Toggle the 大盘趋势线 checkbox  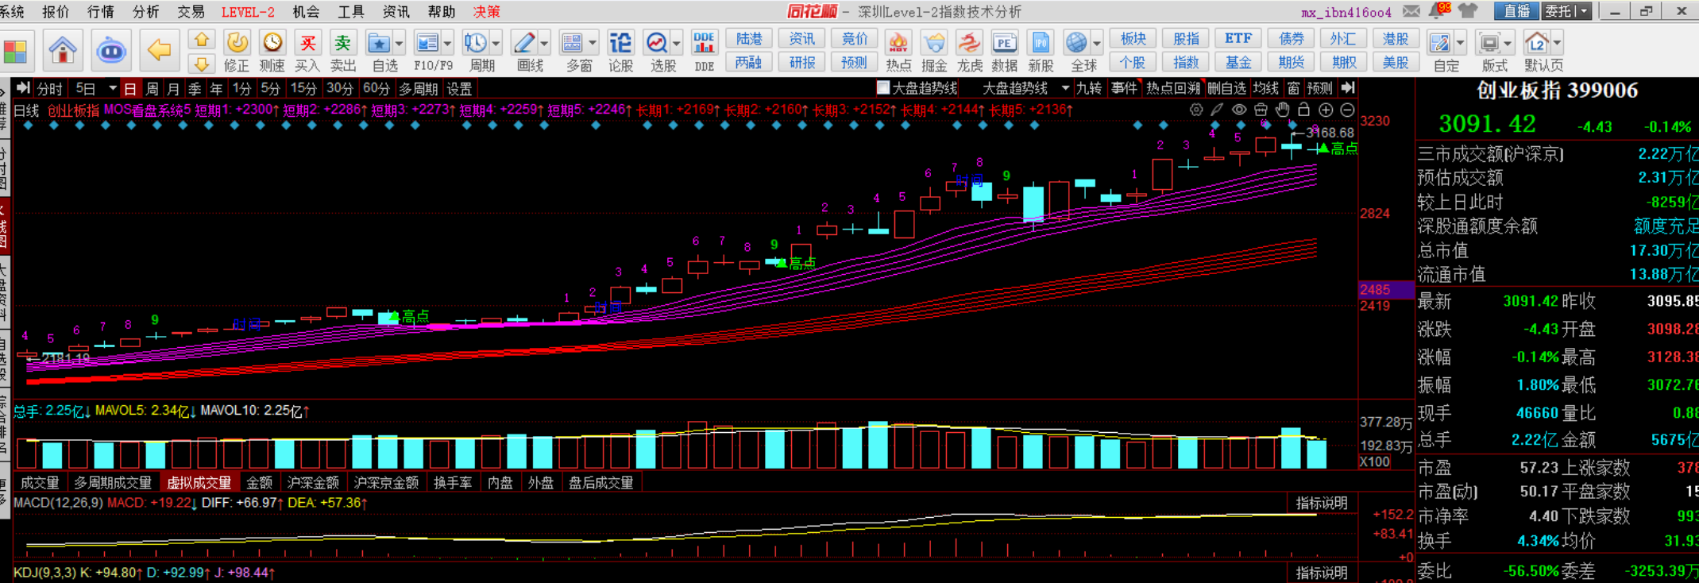click(x=882, y=88)
